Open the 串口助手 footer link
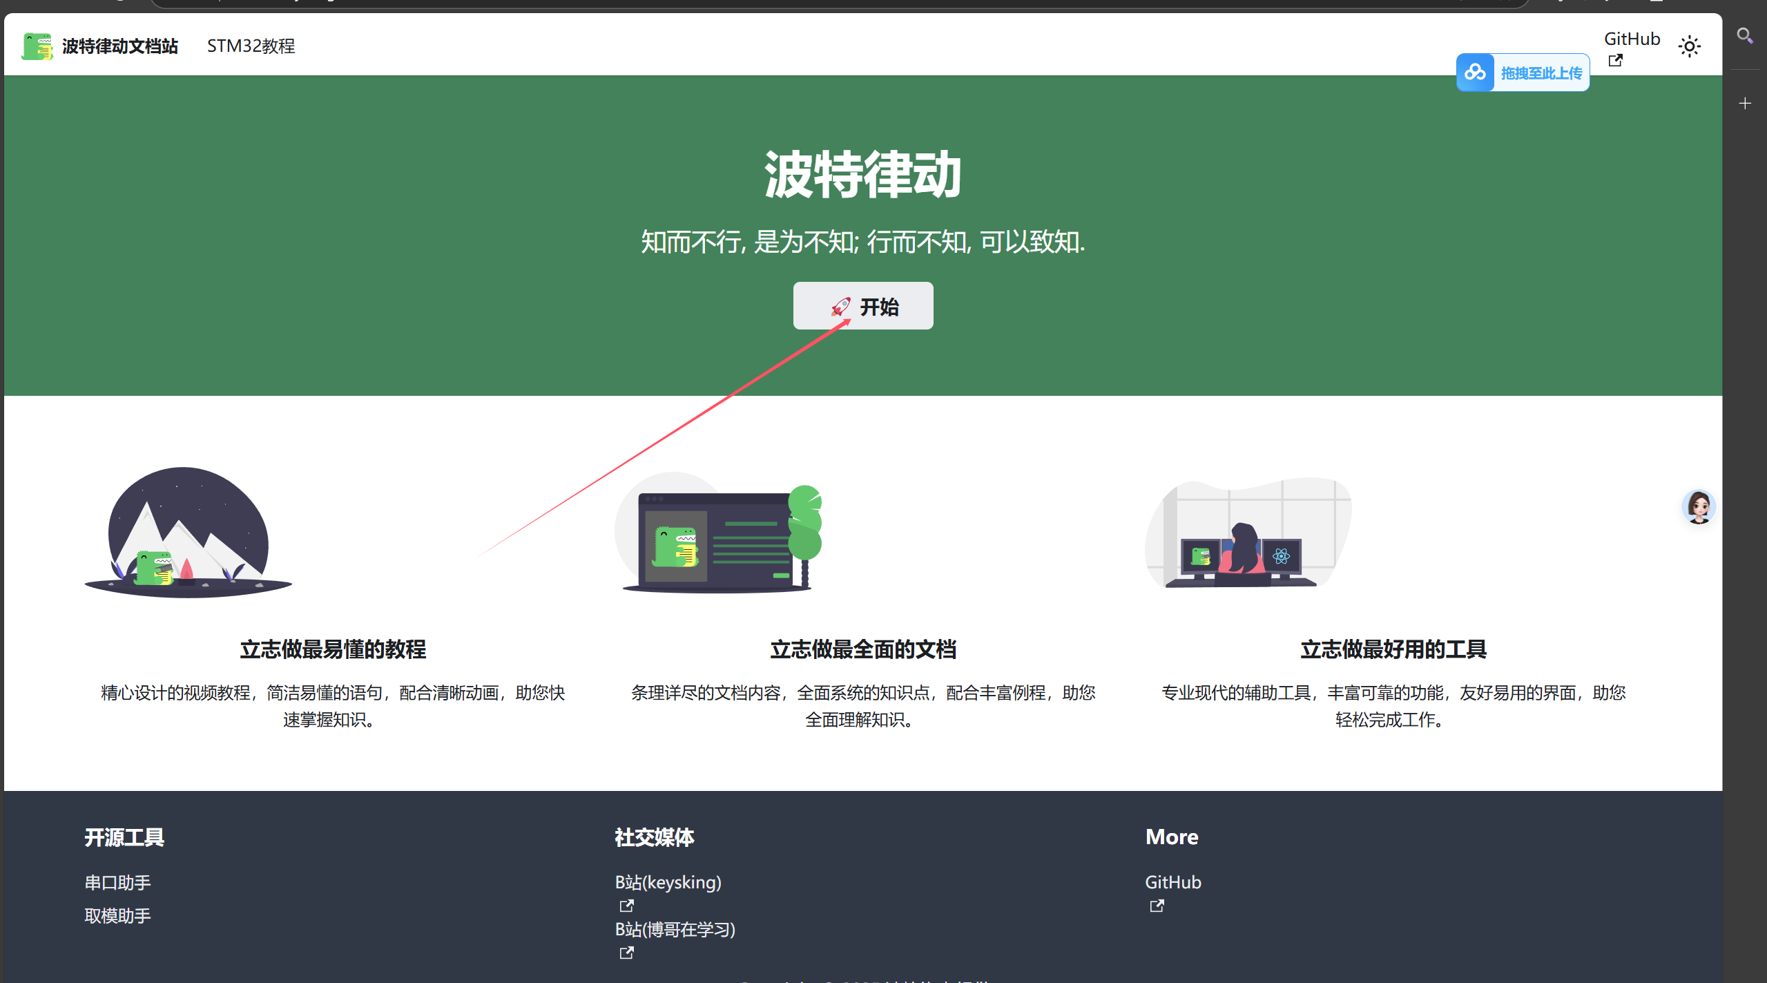Viewport: 1767px width, 983px height. 117,882
